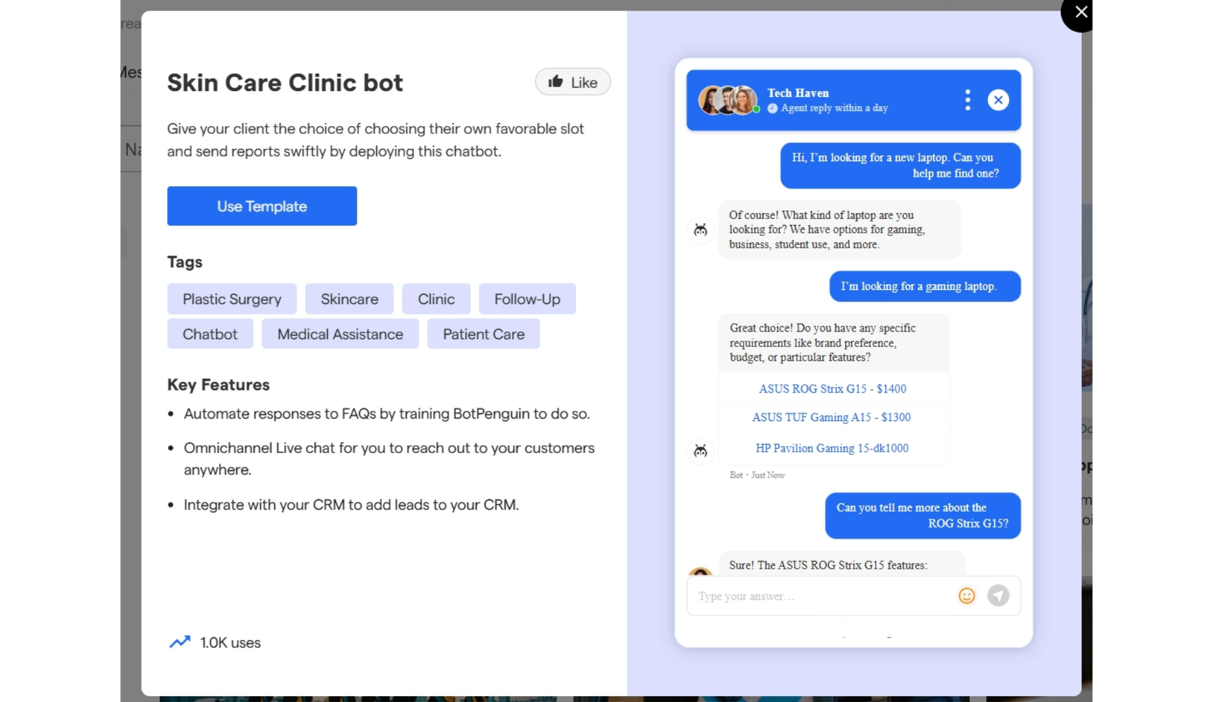Click 'Hi, I'm looking for a new laptop' bubble
The width and height of the screenshot is (1213, 702).
tap(900, 166)
